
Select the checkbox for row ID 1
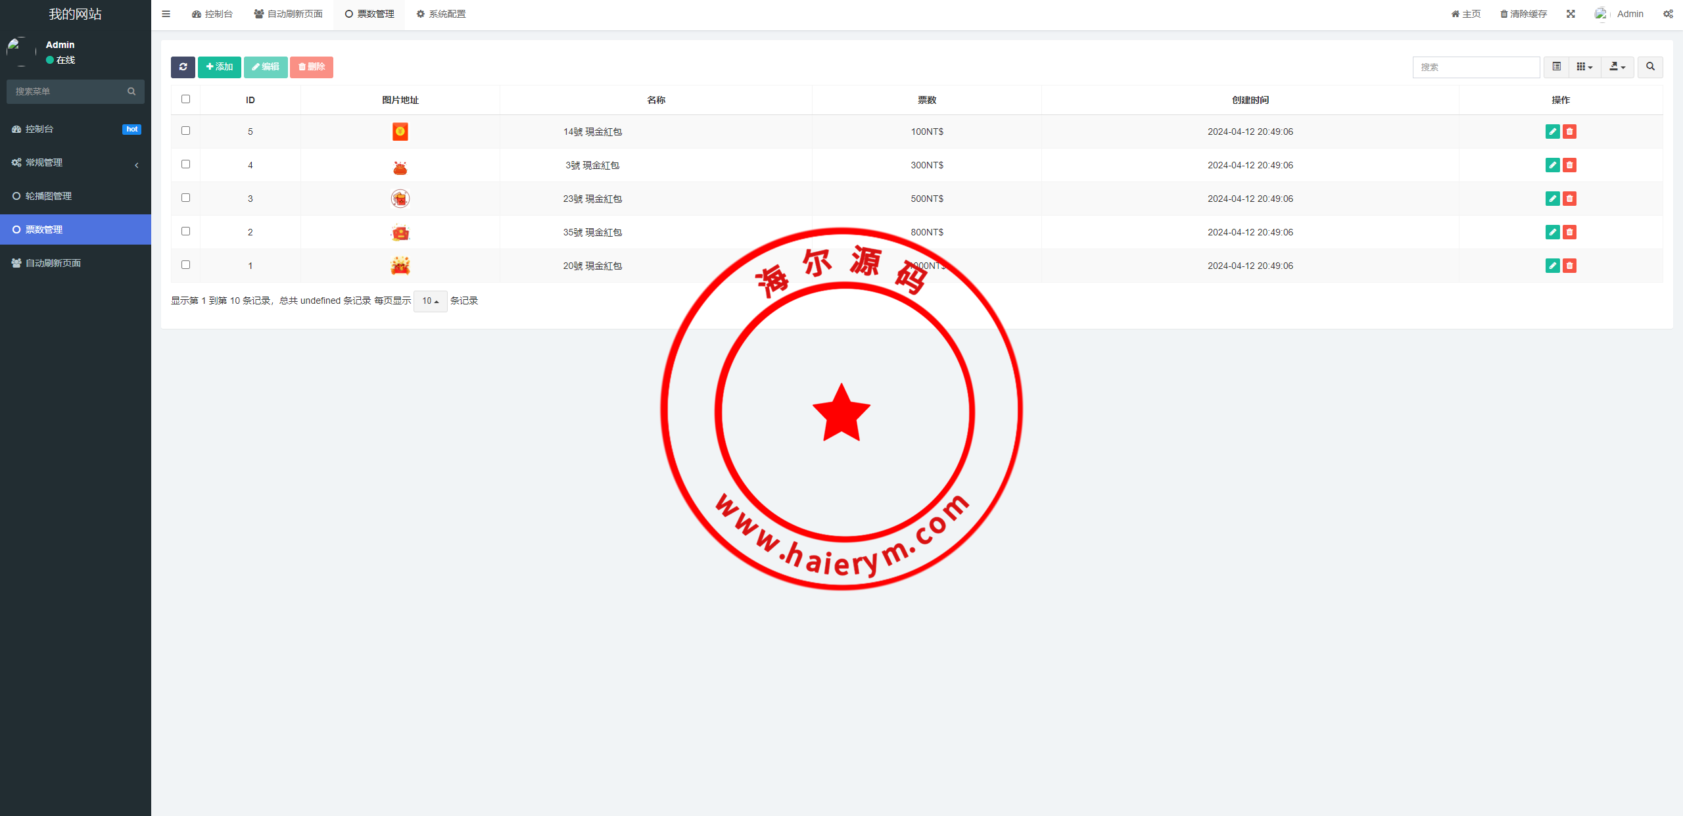(x=185, y=265)
